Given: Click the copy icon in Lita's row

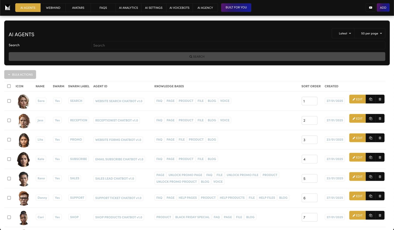Looking at the screenshot, I should click(370, 138).
